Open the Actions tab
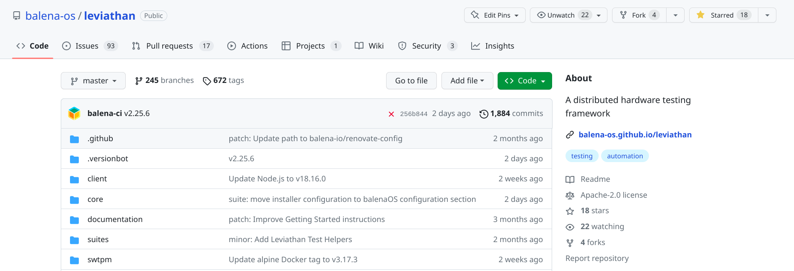794x271 pixels. pos(247,46)
